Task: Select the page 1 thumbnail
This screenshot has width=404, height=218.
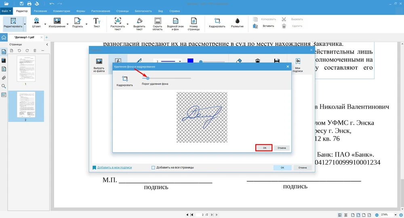Action: (x=26, y=69)
